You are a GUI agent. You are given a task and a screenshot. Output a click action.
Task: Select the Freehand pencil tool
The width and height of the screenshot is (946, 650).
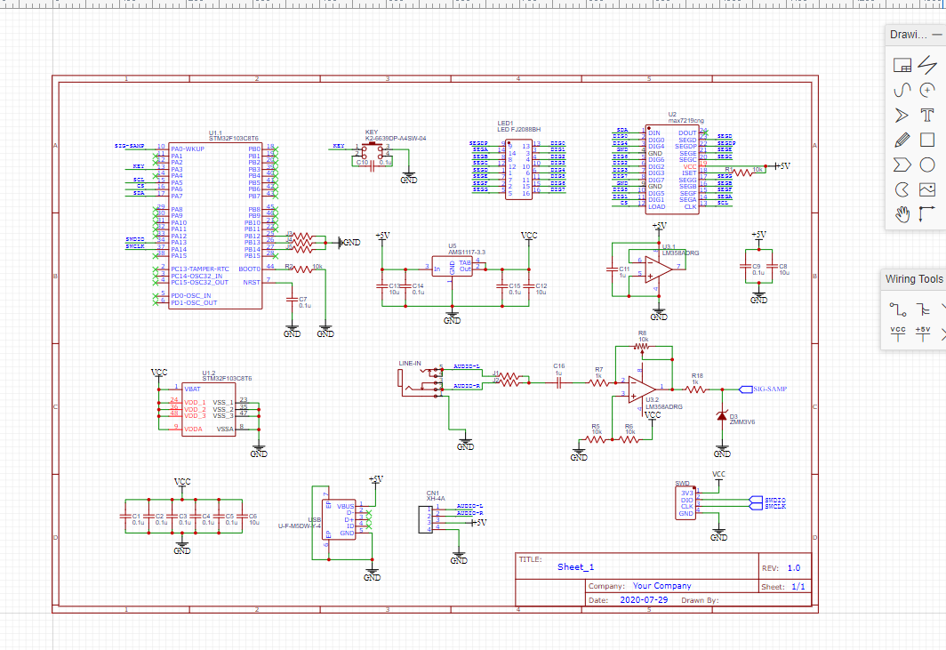902,140
